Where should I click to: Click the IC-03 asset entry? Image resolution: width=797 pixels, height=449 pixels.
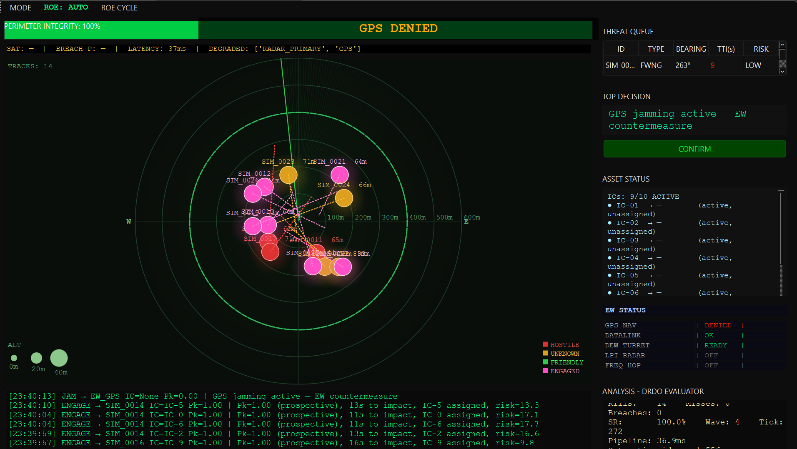point(670,244)
